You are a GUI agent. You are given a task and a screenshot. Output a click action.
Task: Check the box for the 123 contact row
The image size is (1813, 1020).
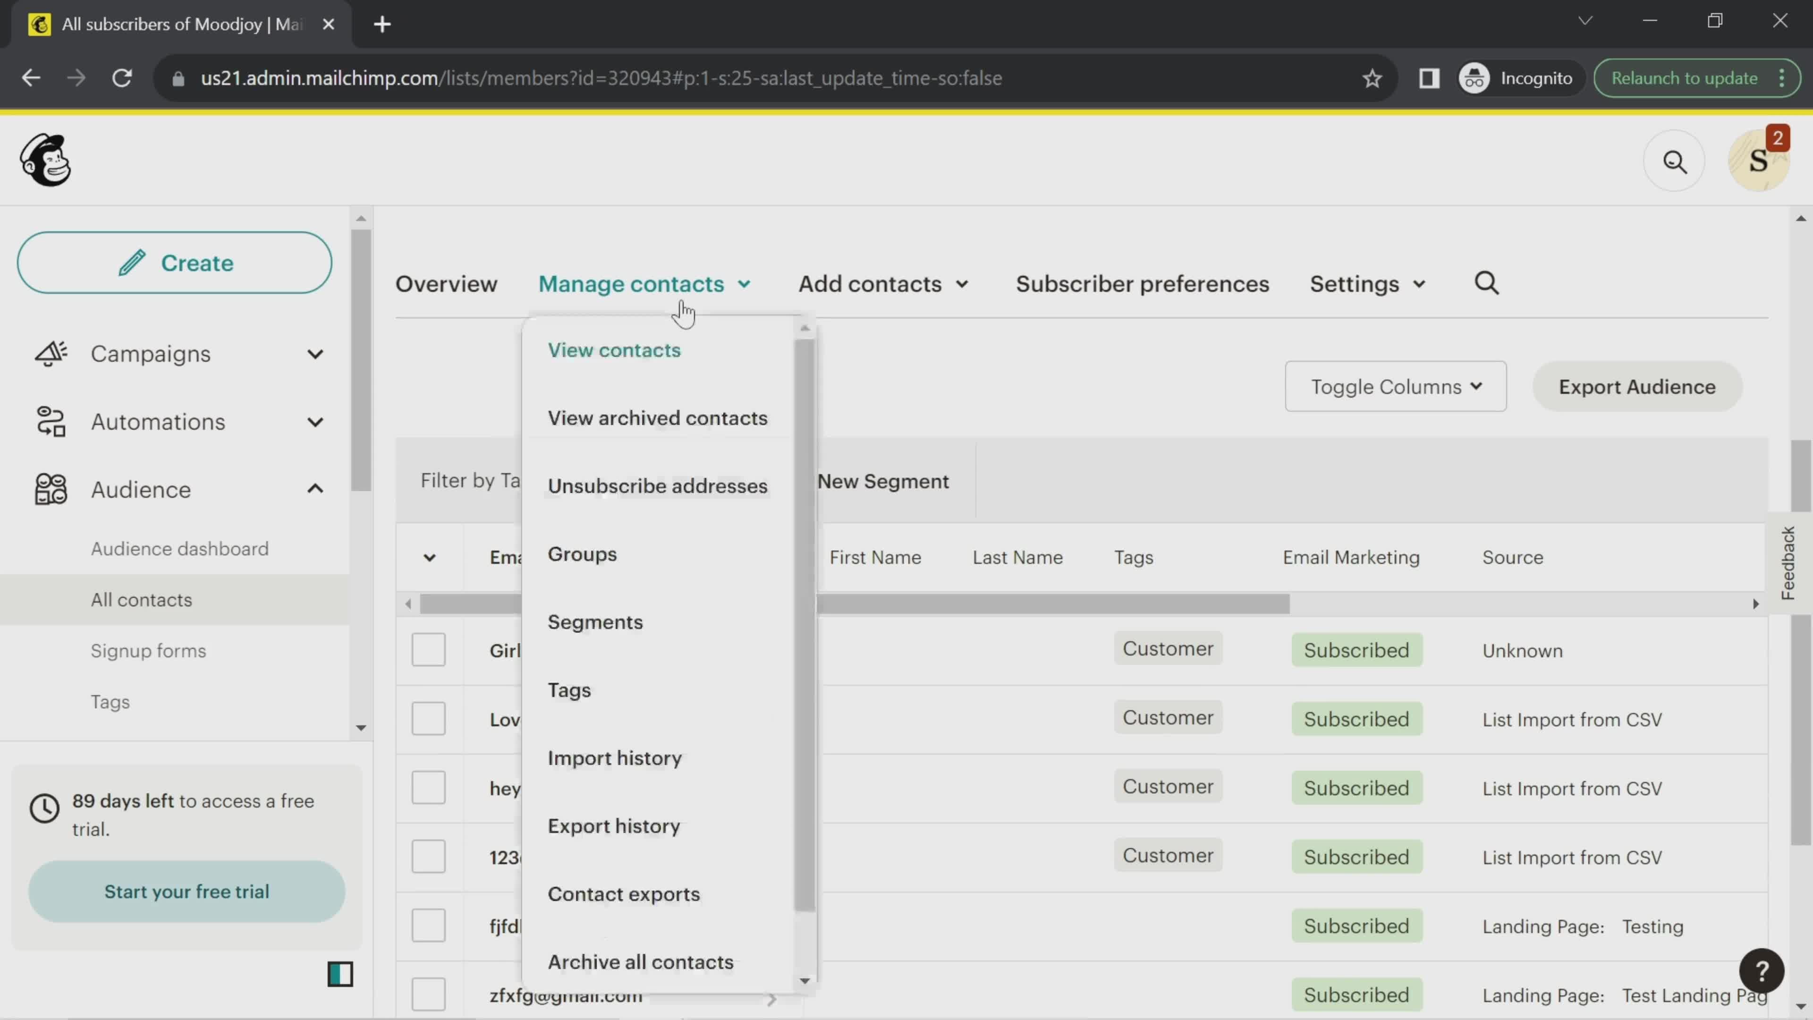click(428, 857)
